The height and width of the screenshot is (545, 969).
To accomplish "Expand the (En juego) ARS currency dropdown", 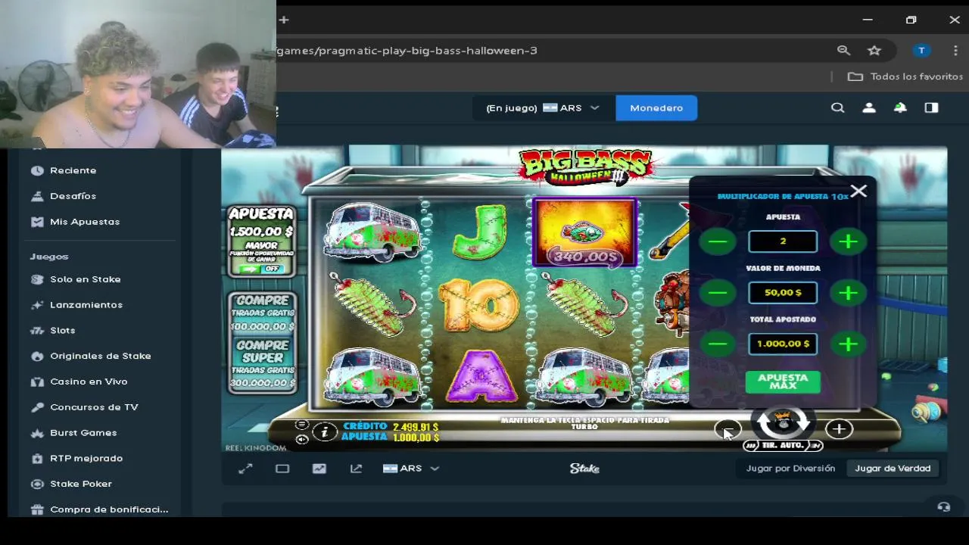I will [x=542, y=108].
